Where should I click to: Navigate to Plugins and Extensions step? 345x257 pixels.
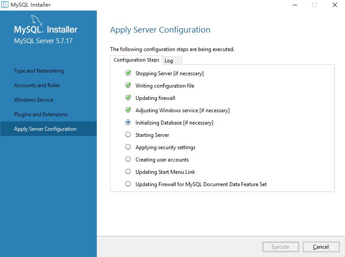[x=40, y=114]
